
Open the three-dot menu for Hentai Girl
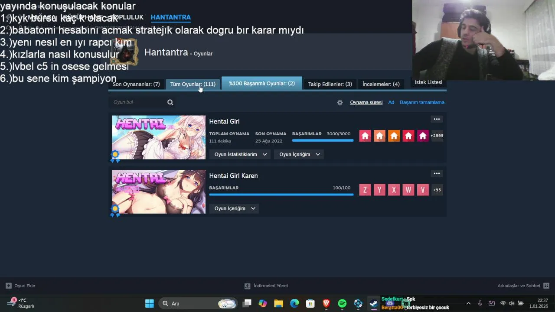point(437,119)
